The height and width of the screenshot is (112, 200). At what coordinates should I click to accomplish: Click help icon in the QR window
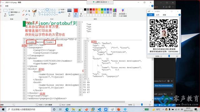(x=179, y=15)
